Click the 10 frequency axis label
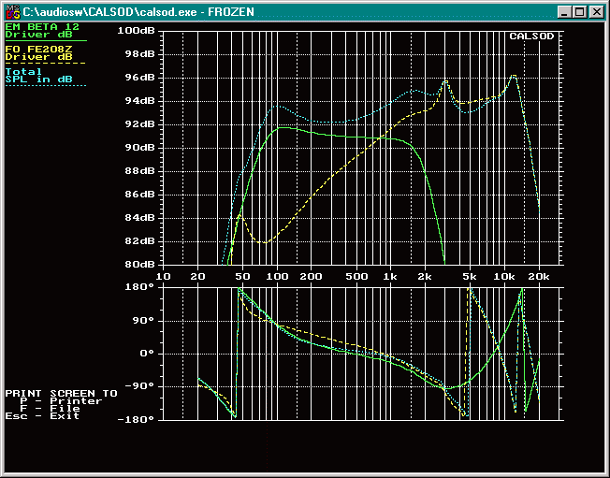The image size is (610, 478). [x=163, y=277]
